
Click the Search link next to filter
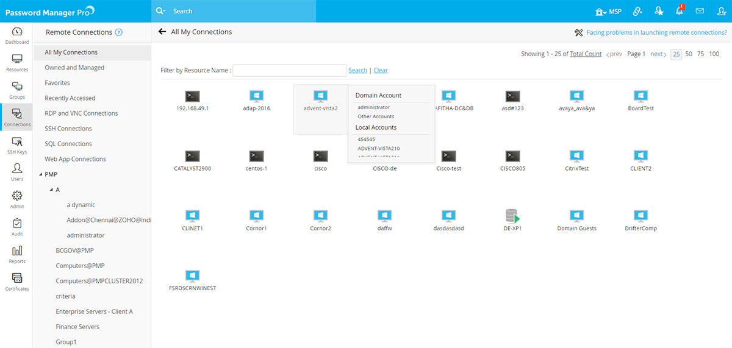click(x=357, y=70)
